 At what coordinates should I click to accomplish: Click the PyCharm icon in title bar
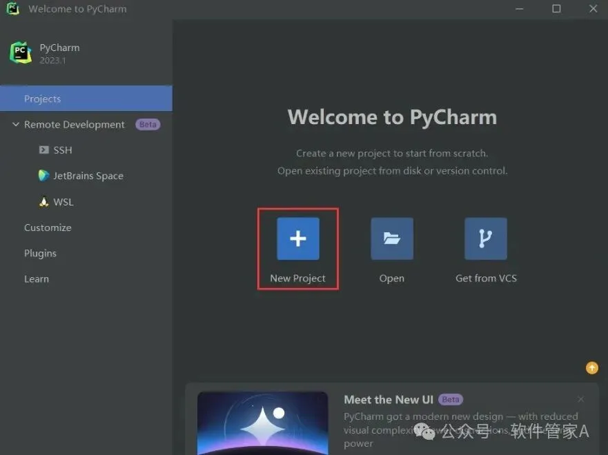(x=13, y=8)
